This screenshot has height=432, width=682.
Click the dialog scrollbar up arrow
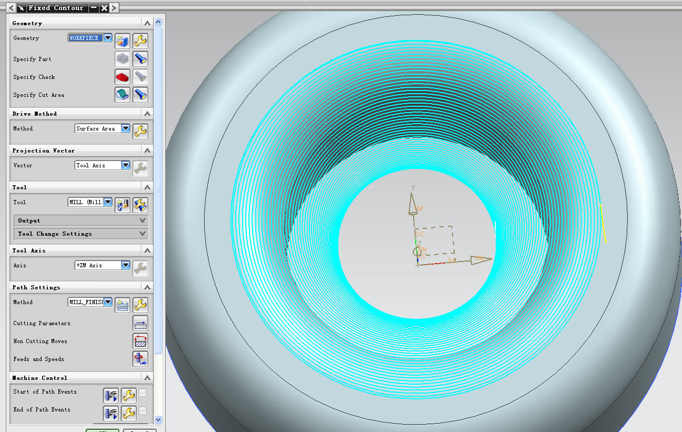158,22
